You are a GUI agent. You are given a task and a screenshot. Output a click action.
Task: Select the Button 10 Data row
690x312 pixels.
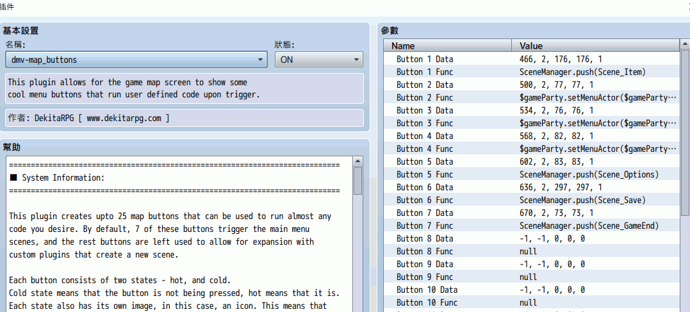(532, 290)
